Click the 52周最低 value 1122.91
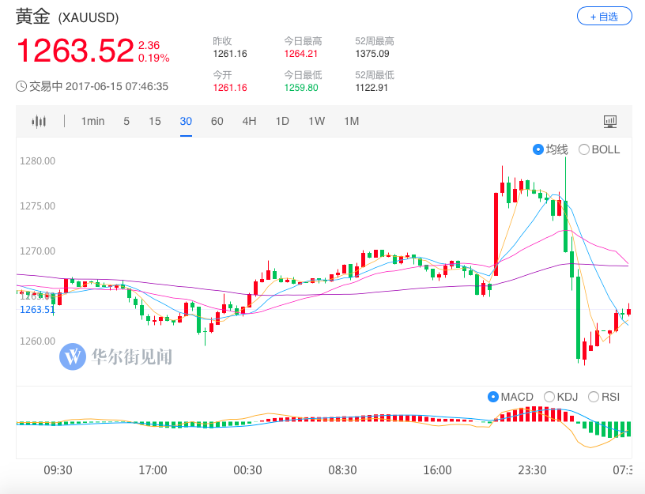 pyautogui.click(x=372, y=88)
